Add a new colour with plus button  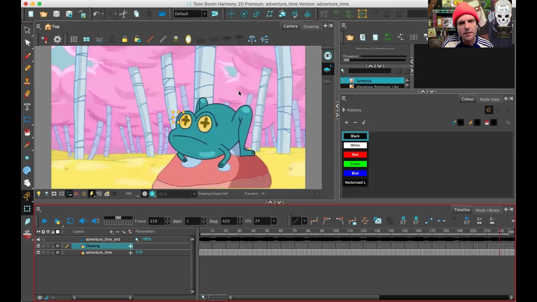[347, 122]
